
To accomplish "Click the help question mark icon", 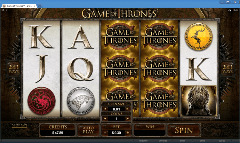I will click(x=7, y=10).
